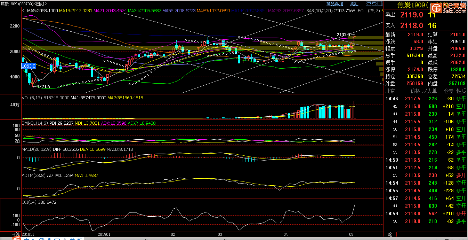Click the 1721.5 low price marker

point(44,86)
